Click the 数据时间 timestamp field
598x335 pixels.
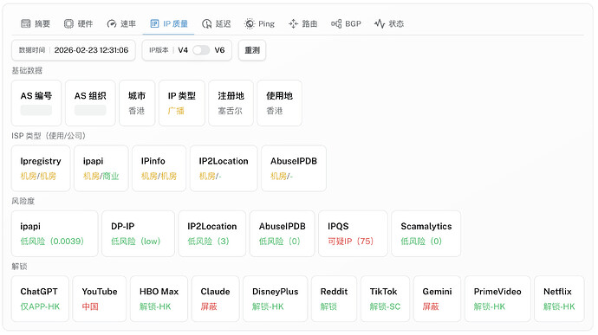(x=74, y=50)
